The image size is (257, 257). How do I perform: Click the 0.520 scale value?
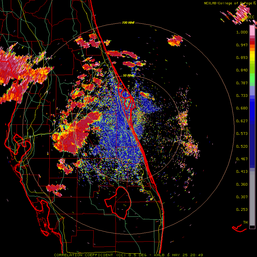pos(242,146)
